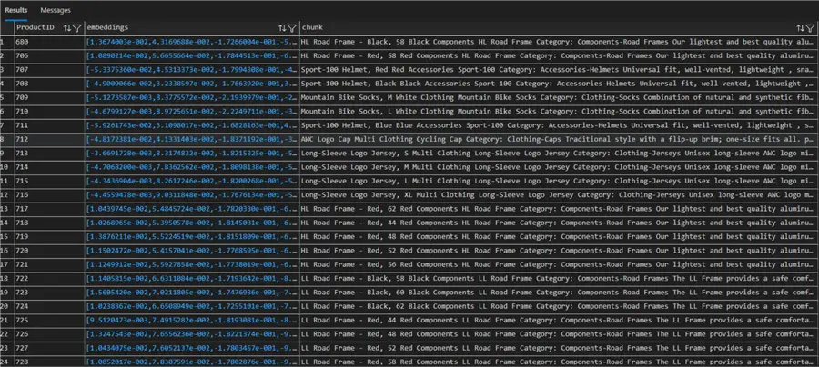Select ProductID cell 726
The height and width of the screenshot is (367, 819).
coord(49,333)
